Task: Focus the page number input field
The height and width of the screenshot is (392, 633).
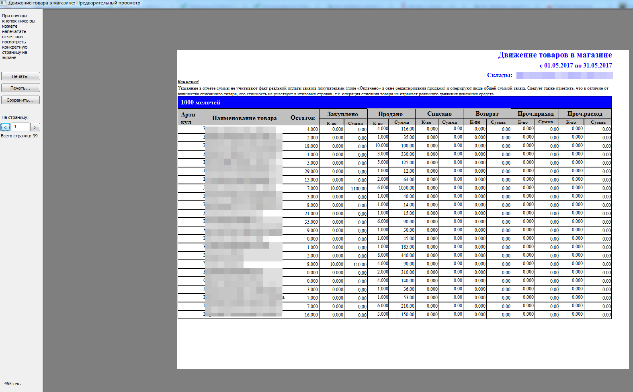Action: (20, 127)
